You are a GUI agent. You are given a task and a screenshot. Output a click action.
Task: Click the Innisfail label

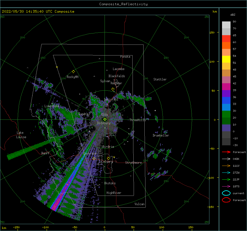[111, 99]
